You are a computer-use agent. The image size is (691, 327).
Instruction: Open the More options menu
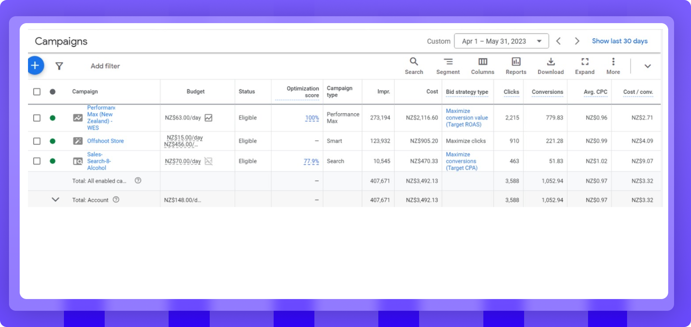coord(613,66)
